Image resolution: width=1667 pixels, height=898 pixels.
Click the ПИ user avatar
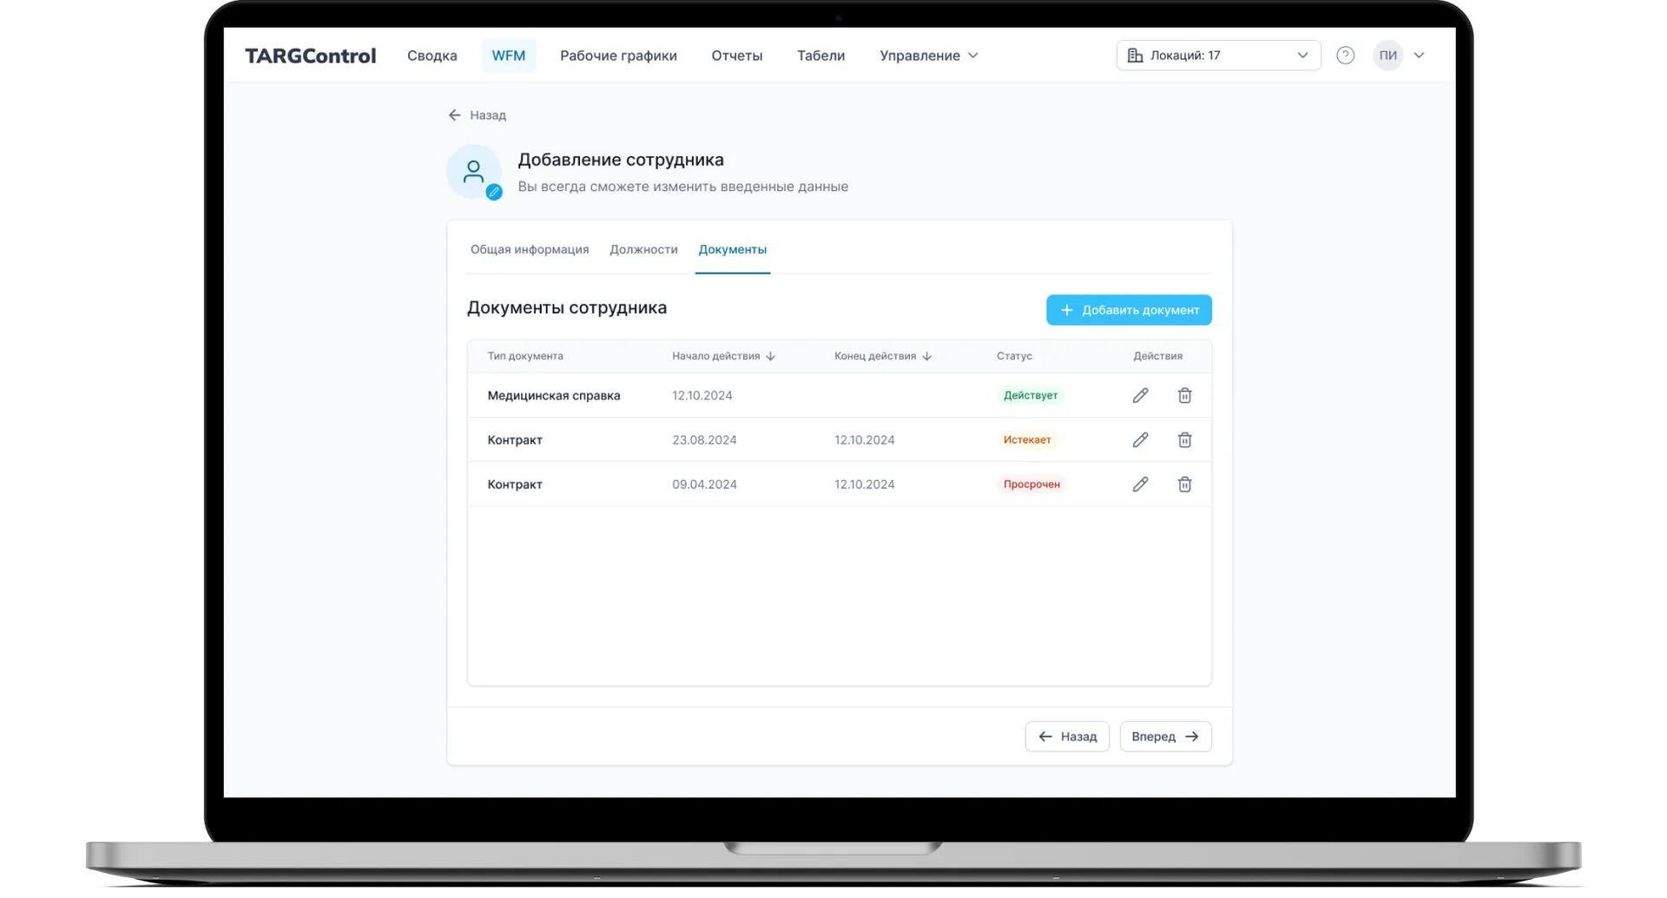point(1387,56)
